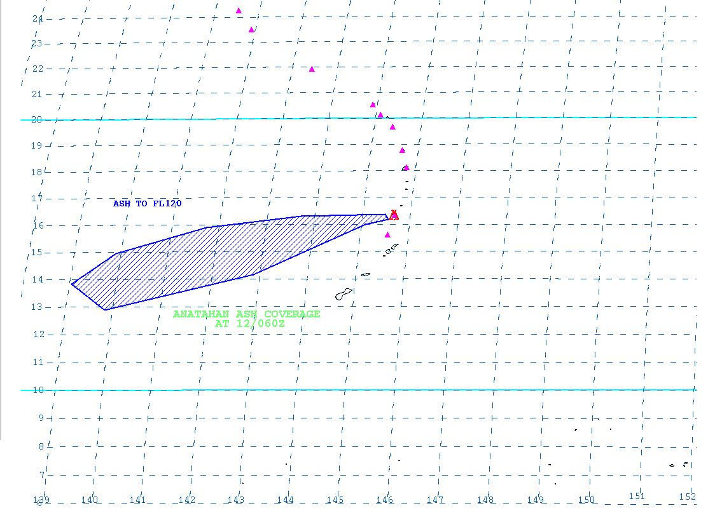Click longitude label 144
The image size is (722, 527).
(286, 500)
